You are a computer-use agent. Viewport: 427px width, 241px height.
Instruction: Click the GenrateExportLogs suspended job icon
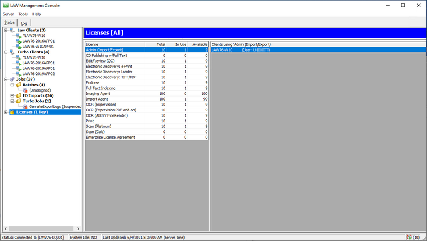(x=25, y=106)
